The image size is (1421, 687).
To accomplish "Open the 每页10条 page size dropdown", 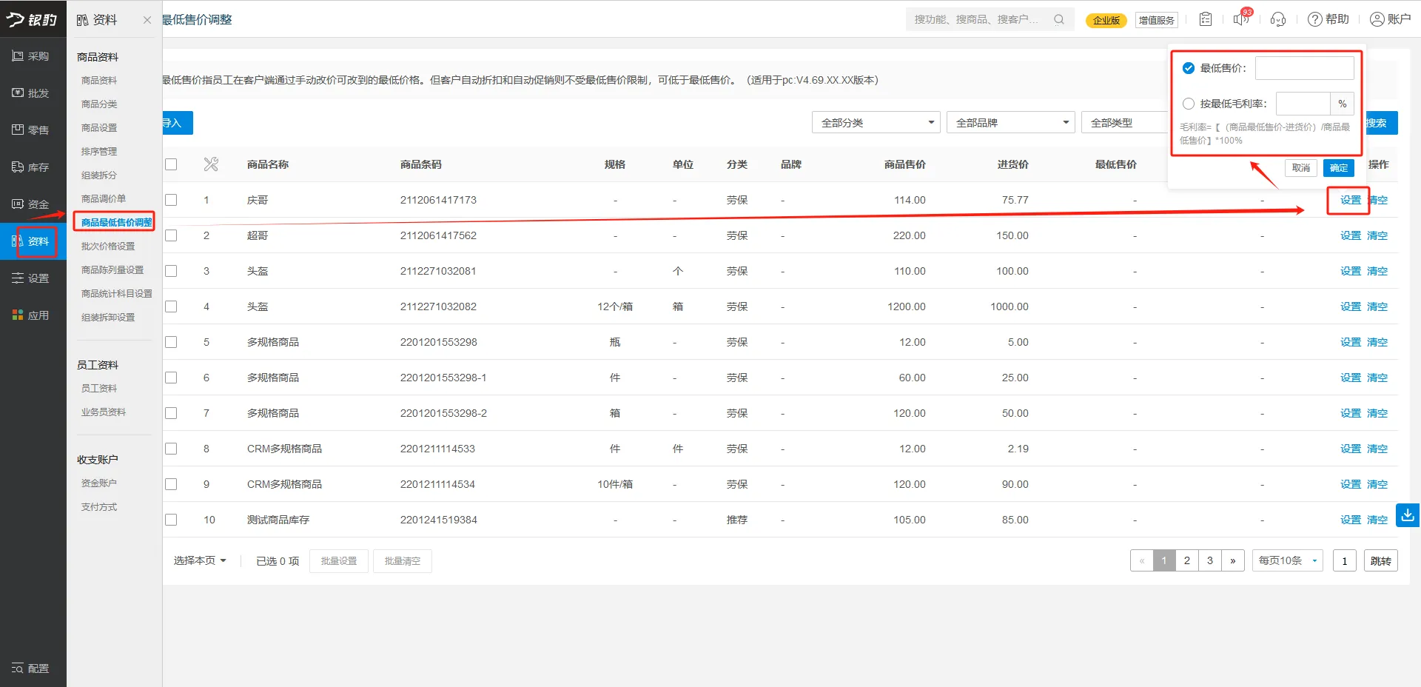I will pyautogui.click(x=1286, y=560).
